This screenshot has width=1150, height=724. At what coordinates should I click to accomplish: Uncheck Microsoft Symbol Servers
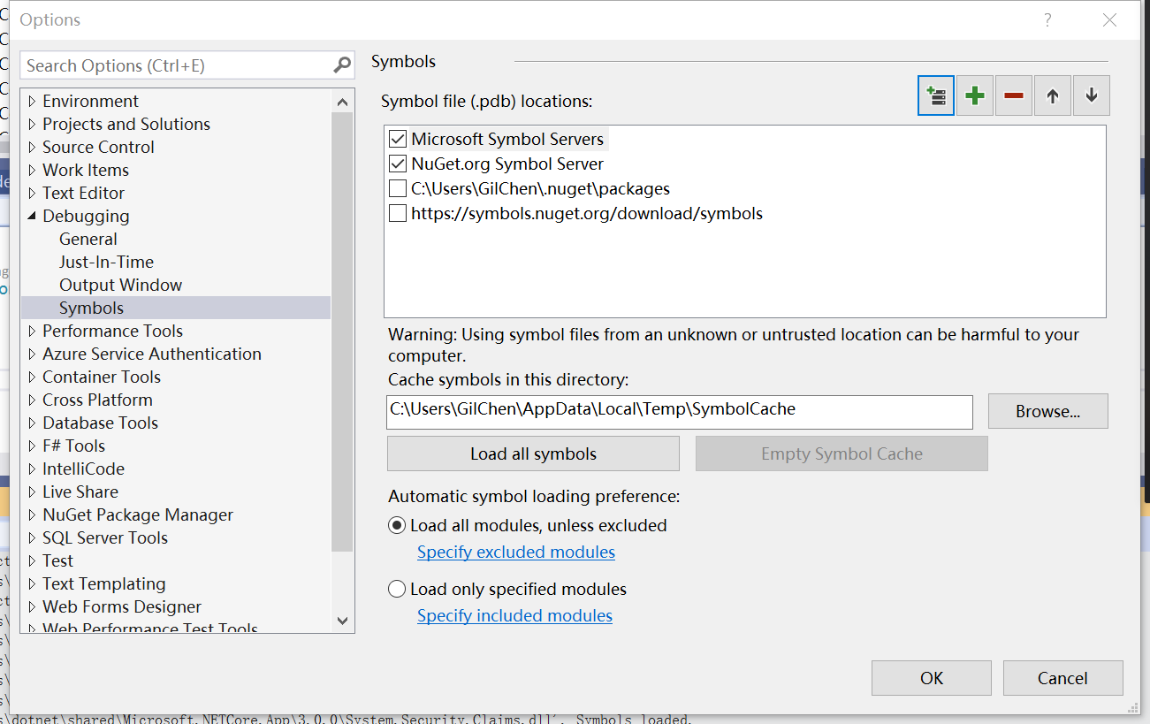(x=397, y=138)
